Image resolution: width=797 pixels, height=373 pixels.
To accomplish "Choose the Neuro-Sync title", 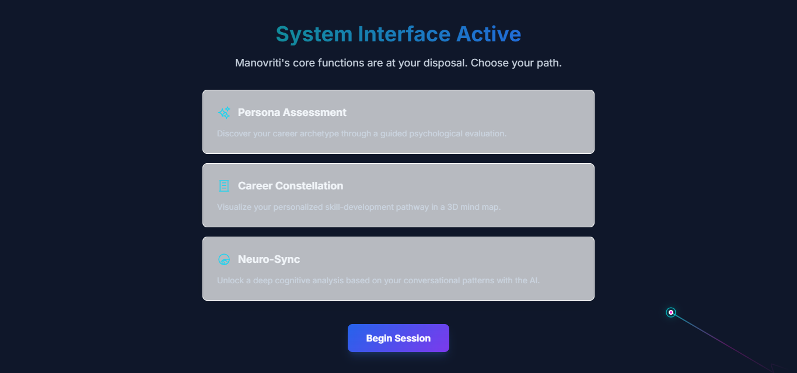I will click(268, 259).
